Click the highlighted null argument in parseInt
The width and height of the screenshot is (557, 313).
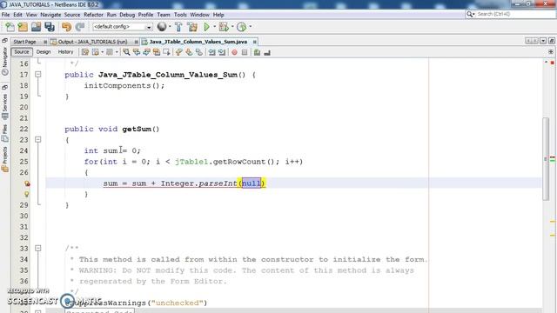point(252,183)
